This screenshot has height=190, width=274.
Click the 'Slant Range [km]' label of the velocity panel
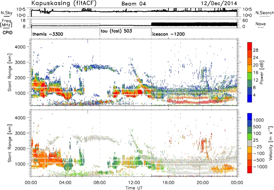[10, 143]
